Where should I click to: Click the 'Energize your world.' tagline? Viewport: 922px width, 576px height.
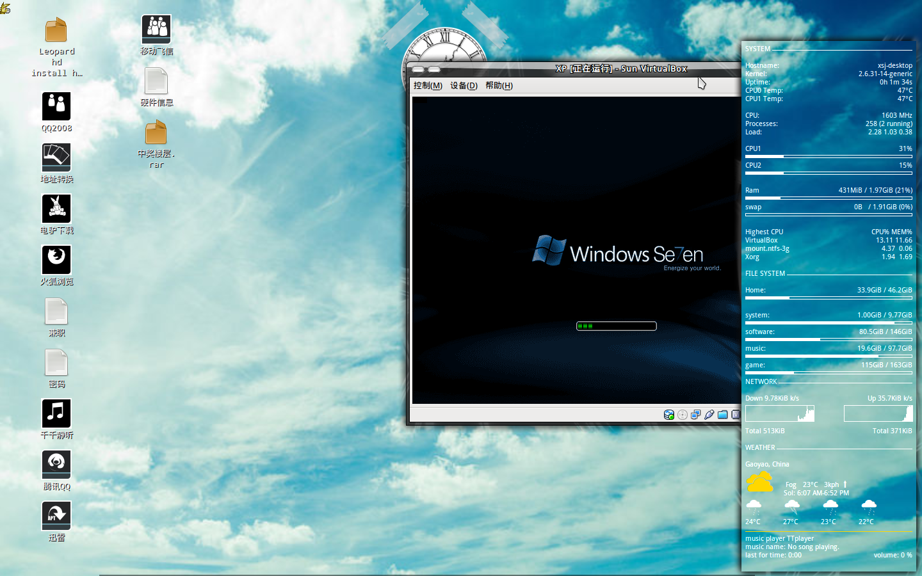(692, 268)
